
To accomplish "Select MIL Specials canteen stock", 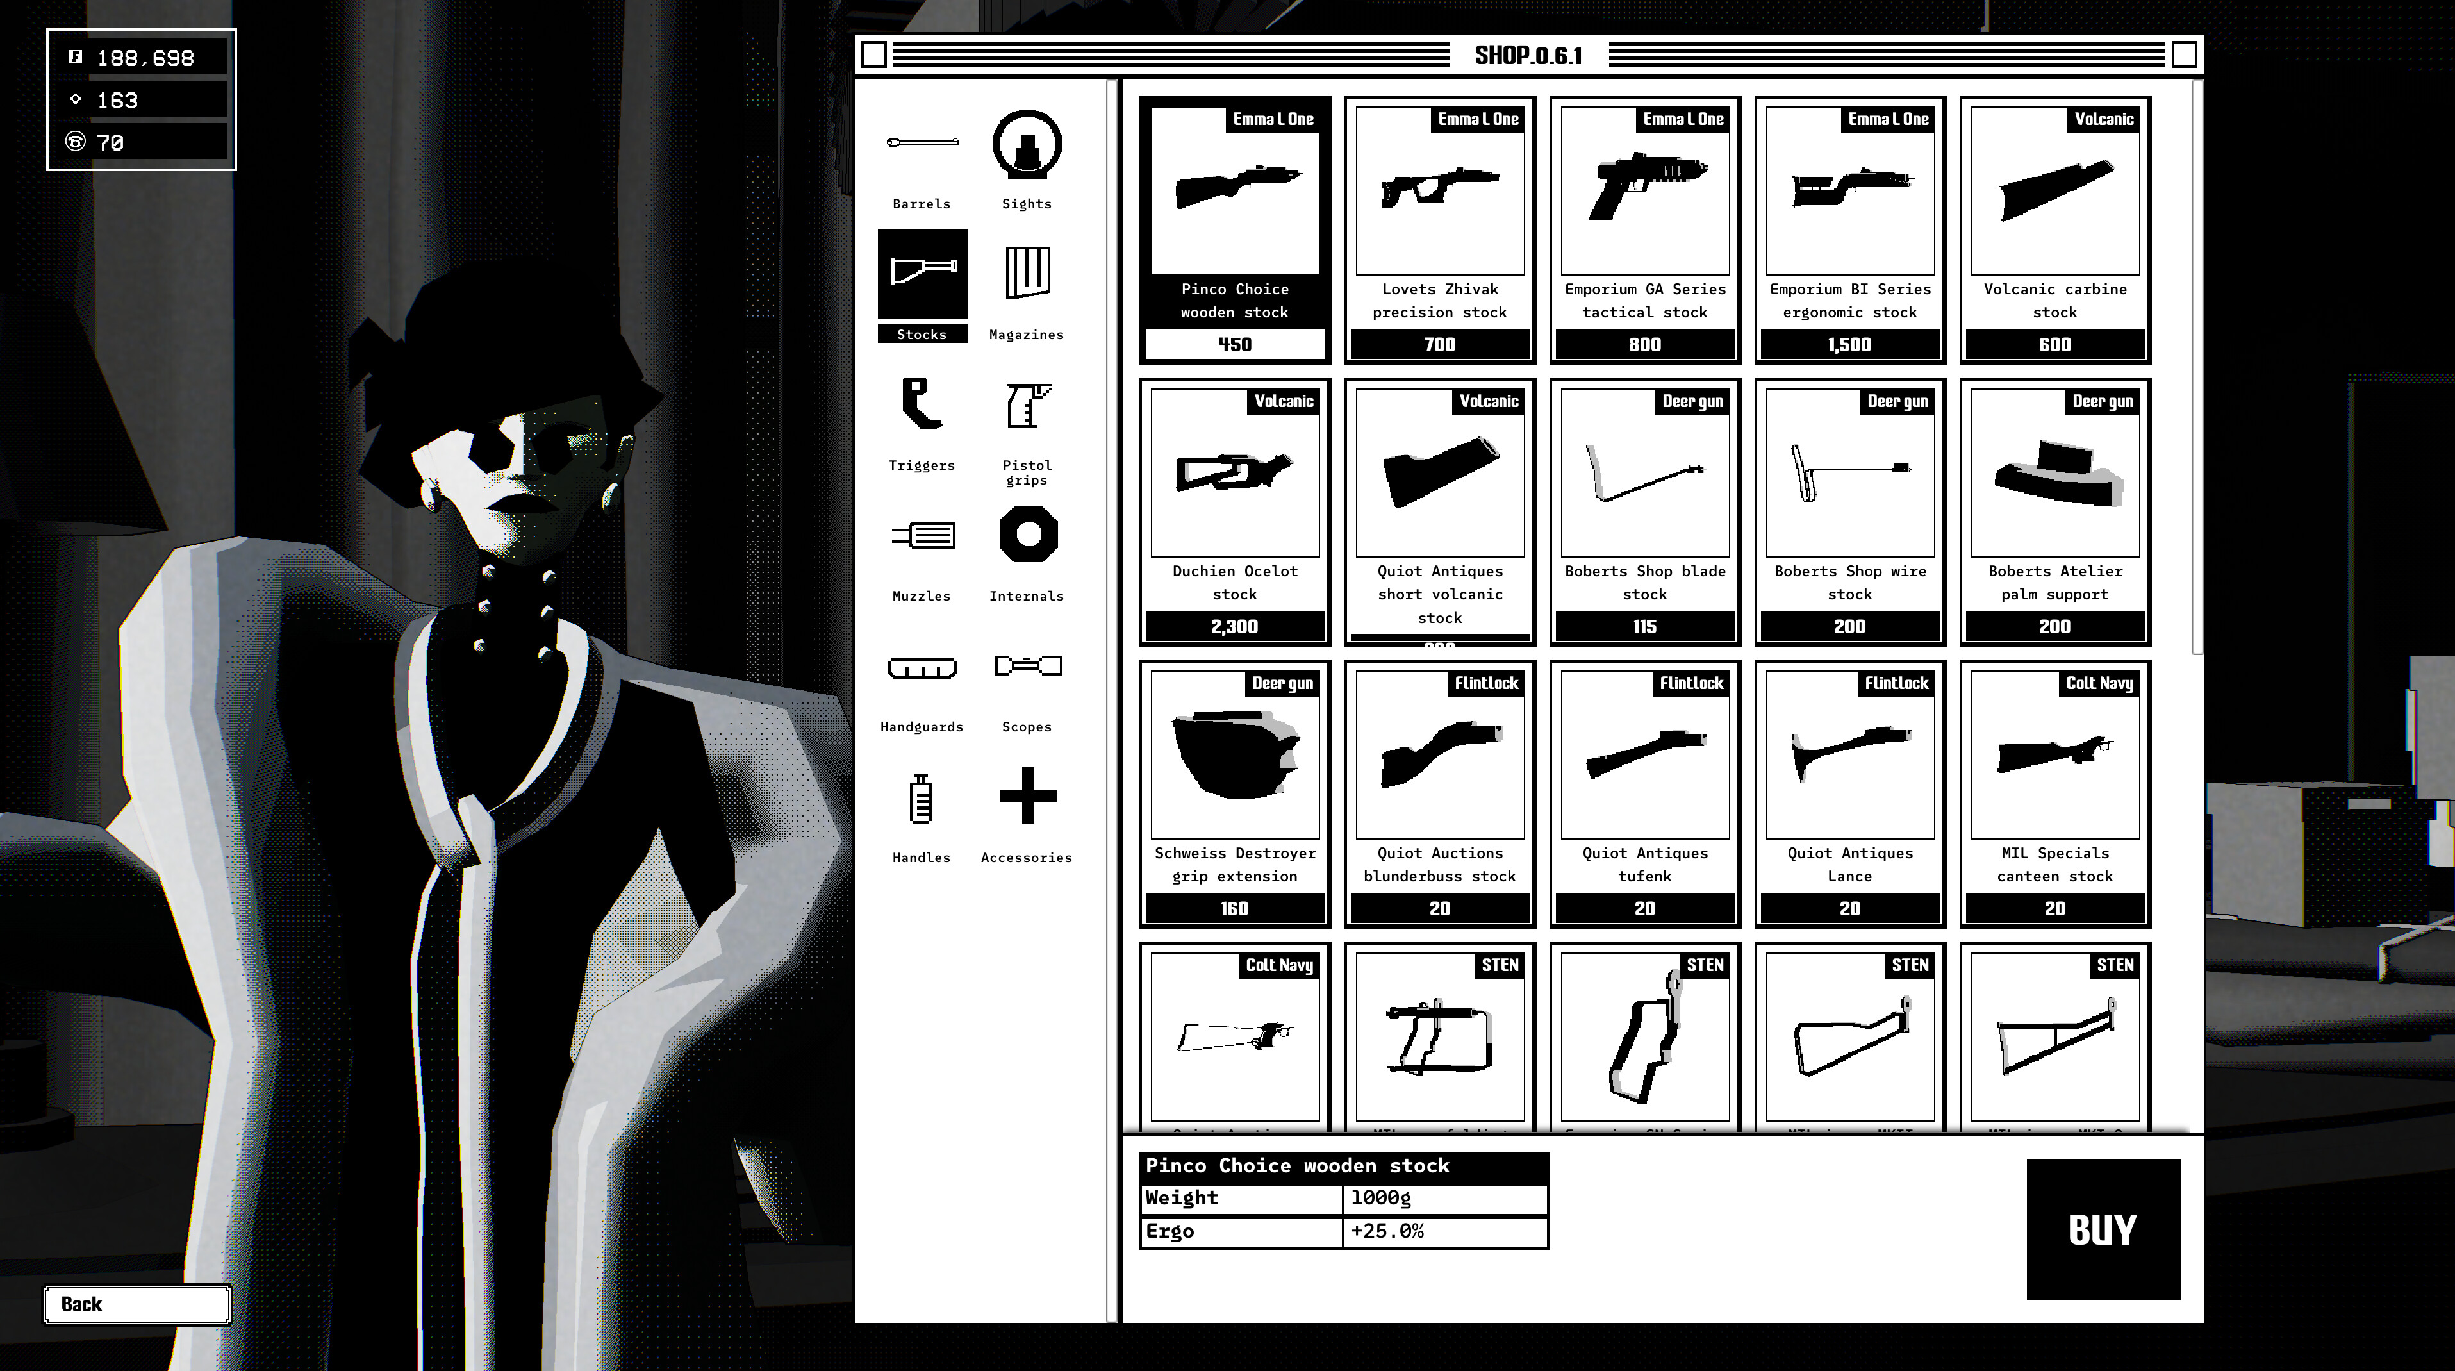I will pos(2054,794).
